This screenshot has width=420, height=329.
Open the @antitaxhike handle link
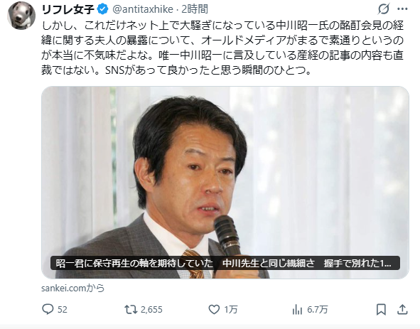(143, 9)
